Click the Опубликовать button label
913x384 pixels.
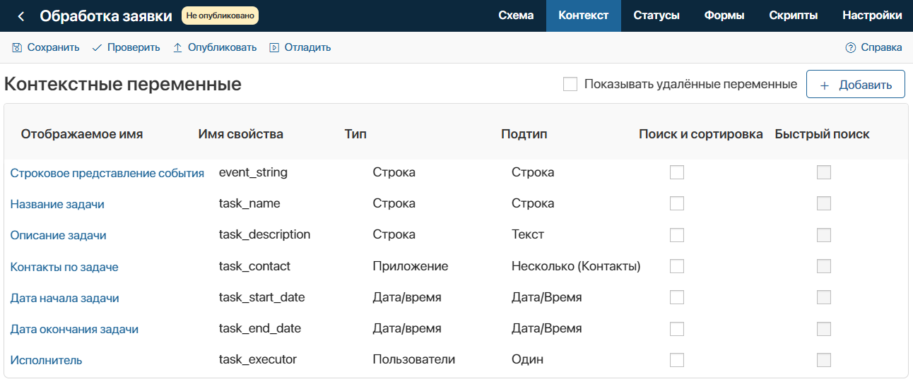(x=222, y=47)
